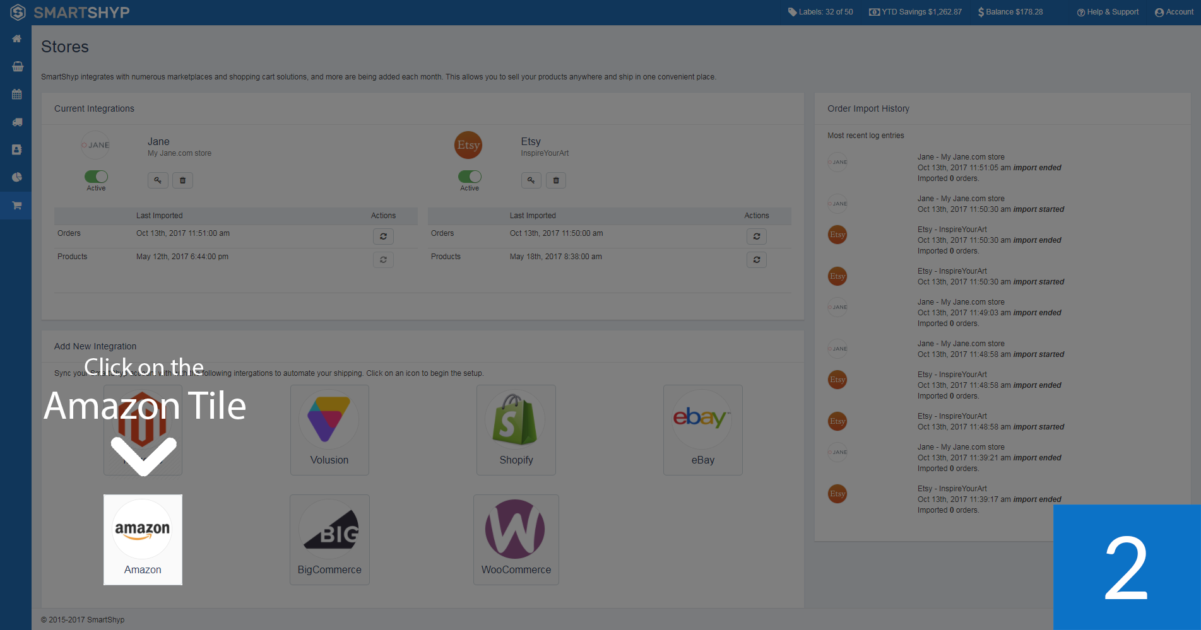Viewport: 1201px width, 630px height.
Task: Click Jane Products date 'May 12th, 2017 6:44:00 pm'
Action: 182,257
